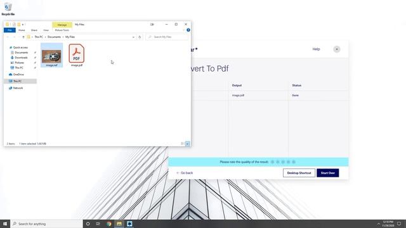Image resolution: width=406 pixels, height=228 pixels.
Task: Click quick access toolbar new folder icon
Action: pos(18,24)
